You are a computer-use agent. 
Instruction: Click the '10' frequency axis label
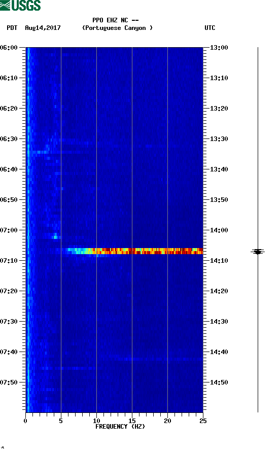(96, 421)
